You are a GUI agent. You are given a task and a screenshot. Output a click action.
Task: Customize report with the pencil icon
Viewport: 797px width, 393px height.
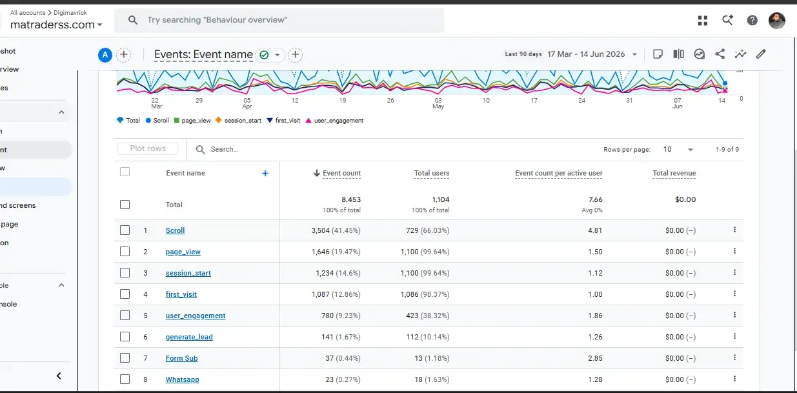761,54
